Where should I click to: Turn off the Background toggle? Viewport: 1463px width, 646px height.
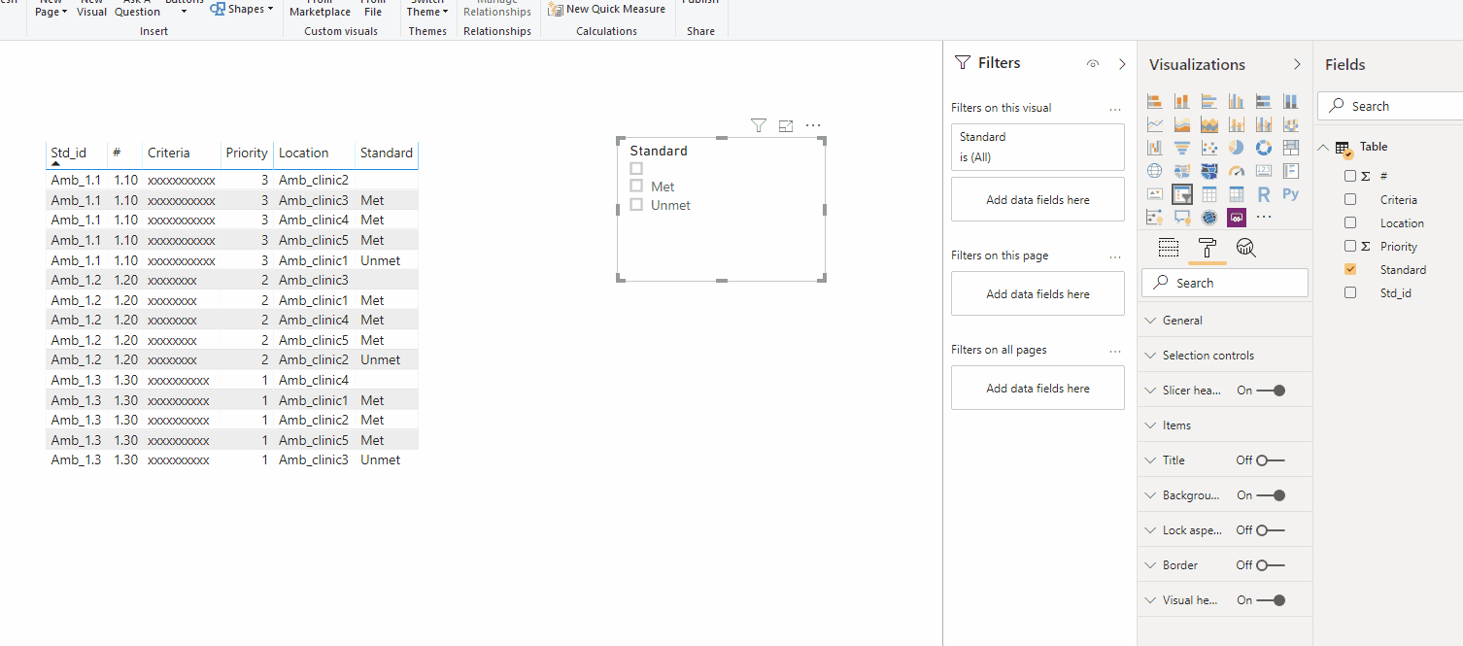point(1271,495)
